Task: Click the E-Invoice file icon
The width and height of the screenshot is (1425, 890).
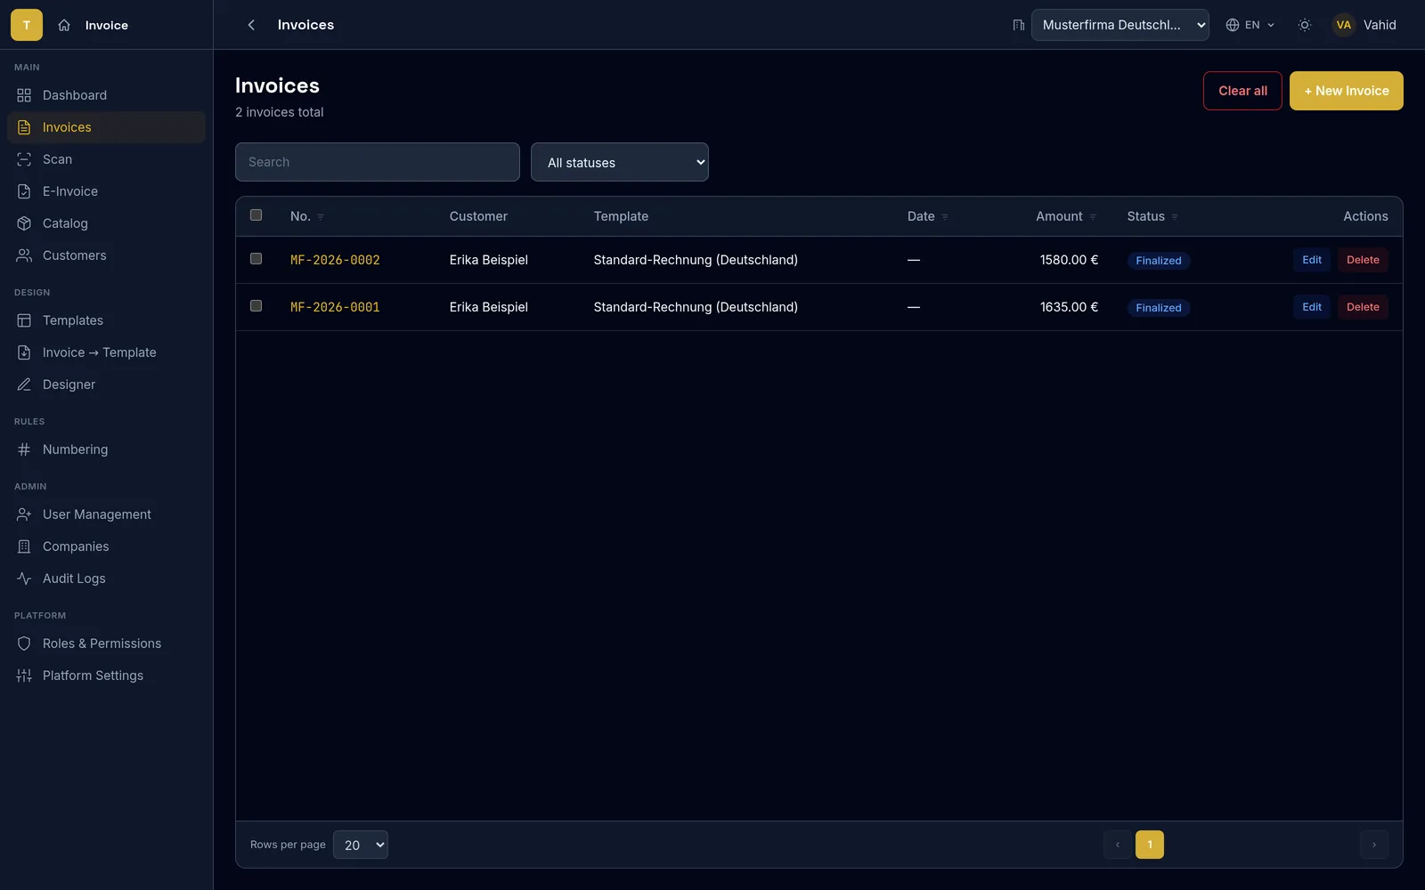Action: click(x=24, y=191)
